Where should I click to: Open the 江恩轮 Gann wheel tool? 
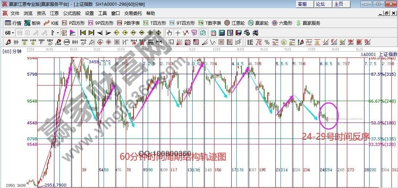tap(236, 23)
